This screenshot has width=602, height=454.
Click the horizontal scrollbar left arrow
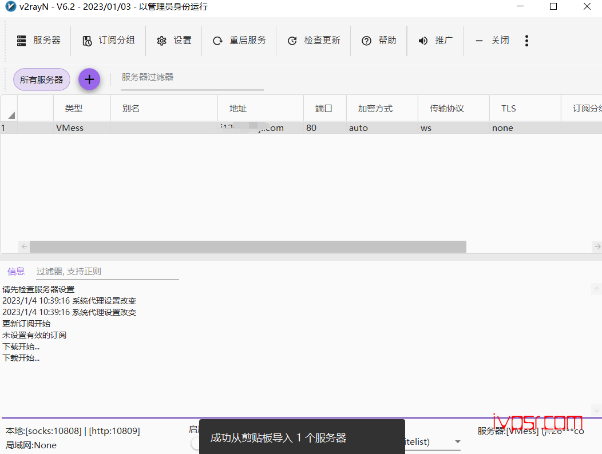click(x=24, y=246)
